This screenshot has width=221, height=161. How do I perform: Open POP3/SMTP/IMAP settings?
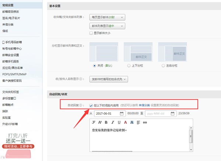[x=14, y=74]
